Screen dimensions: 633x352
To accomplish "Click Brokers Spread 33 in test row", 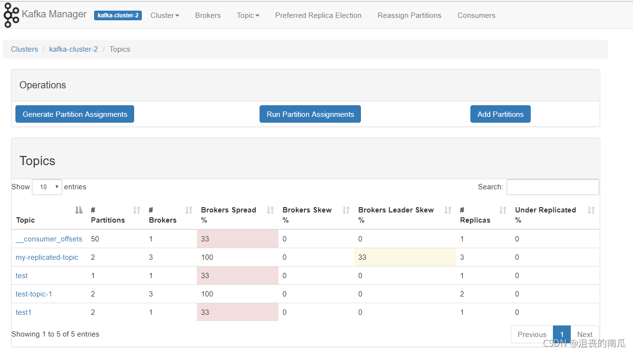I will click(205, 276).
